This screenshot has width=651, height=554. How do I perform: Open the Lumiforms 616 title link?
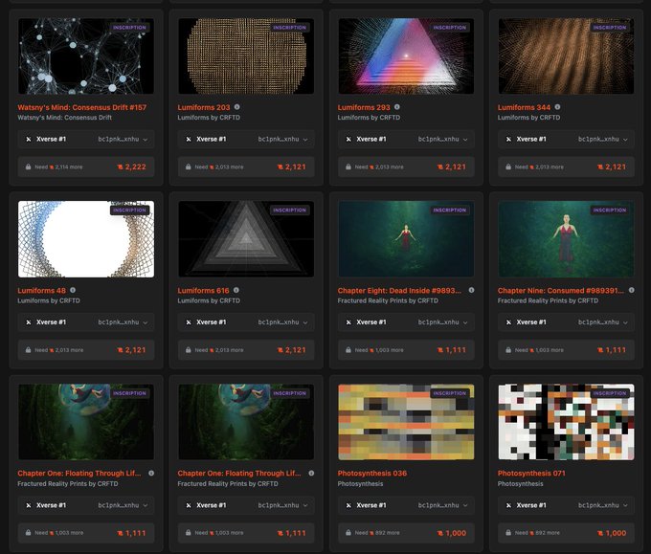pos(203,291)
